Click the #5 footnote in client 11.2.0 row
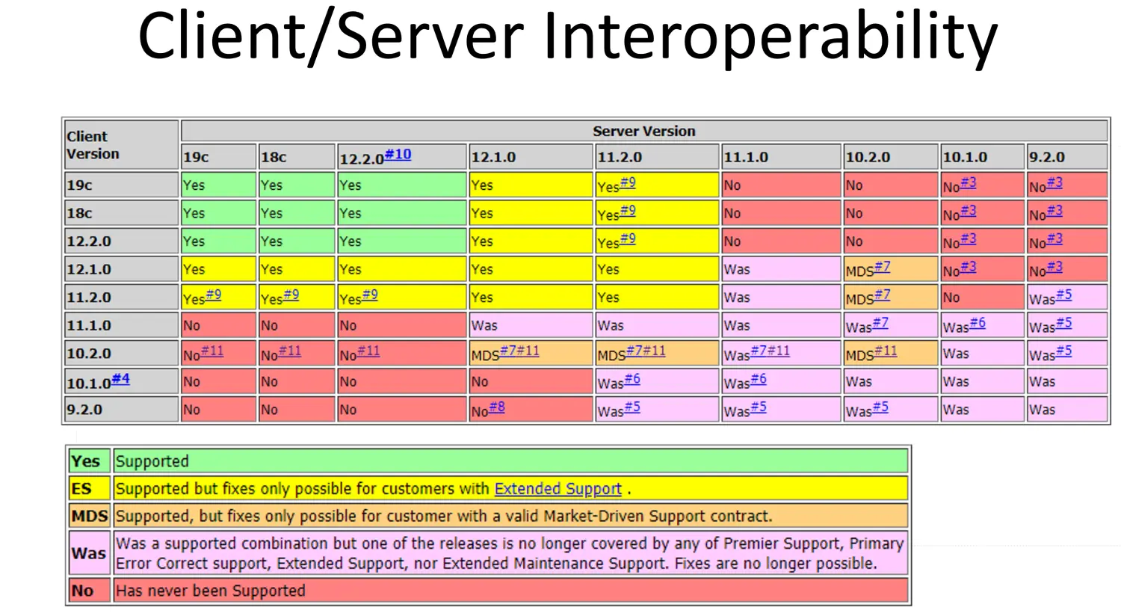Viewport: 1121px width, 616px height. pyautogui.click(x=1063, y=295)
